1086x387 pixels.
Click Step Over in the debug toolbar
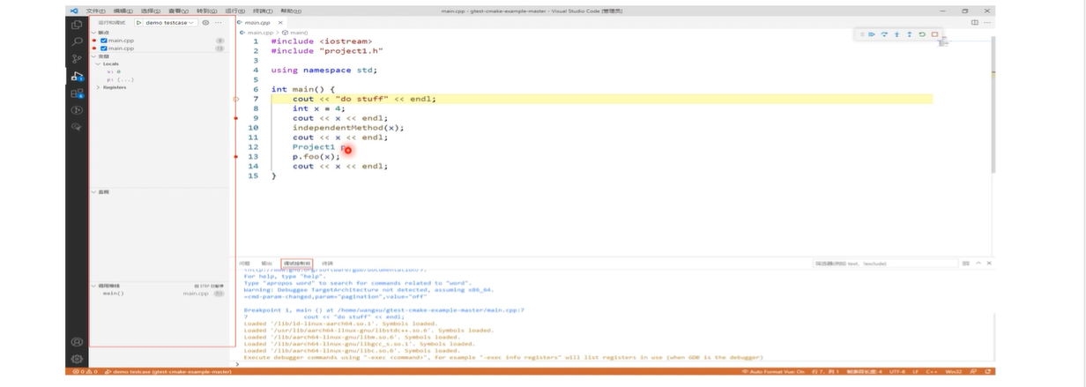coord(884,34)
